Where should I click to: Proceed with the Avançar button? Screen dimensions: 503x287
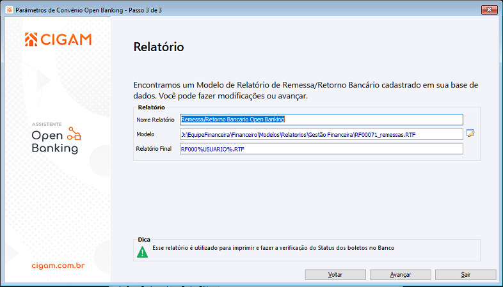point(401,274)
